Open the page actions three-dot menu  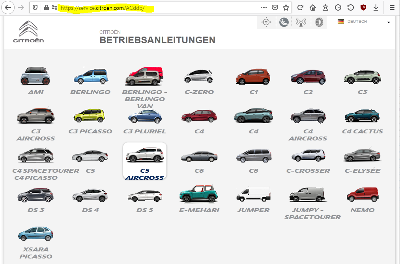pos(264,7)
